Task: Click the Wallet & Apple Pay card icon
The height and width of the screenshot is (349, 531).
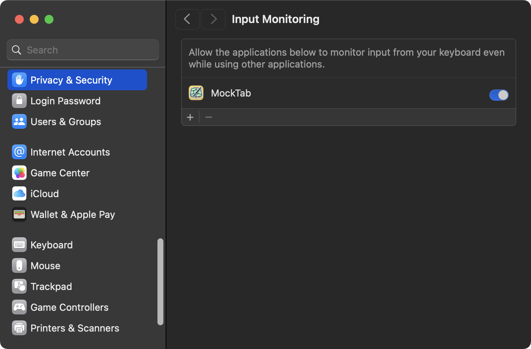Action: [x=19, y=214]
